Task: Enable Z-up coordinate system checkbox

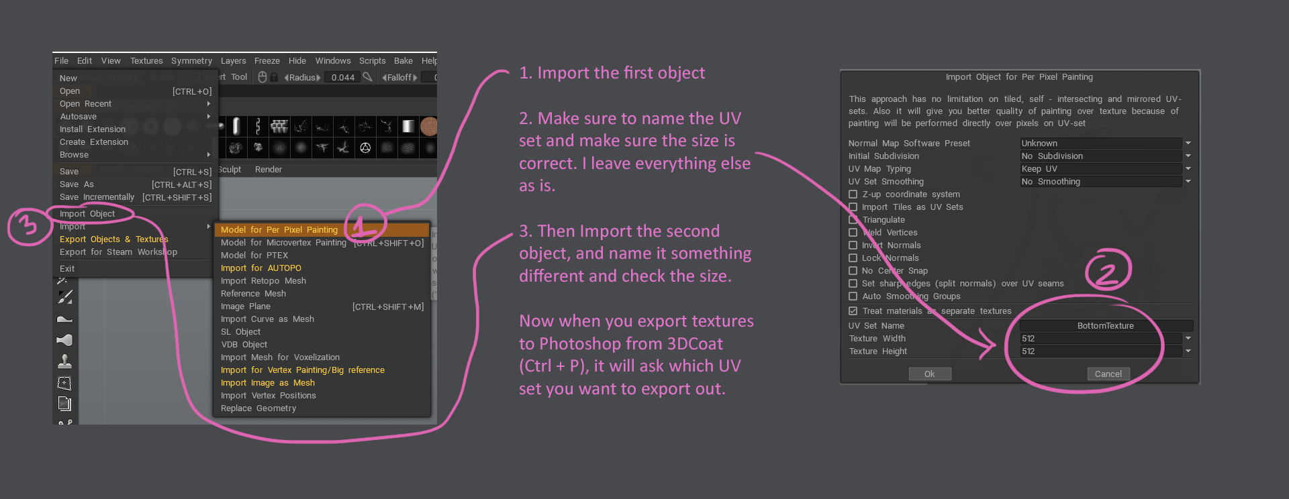Action: pos(853,195)
